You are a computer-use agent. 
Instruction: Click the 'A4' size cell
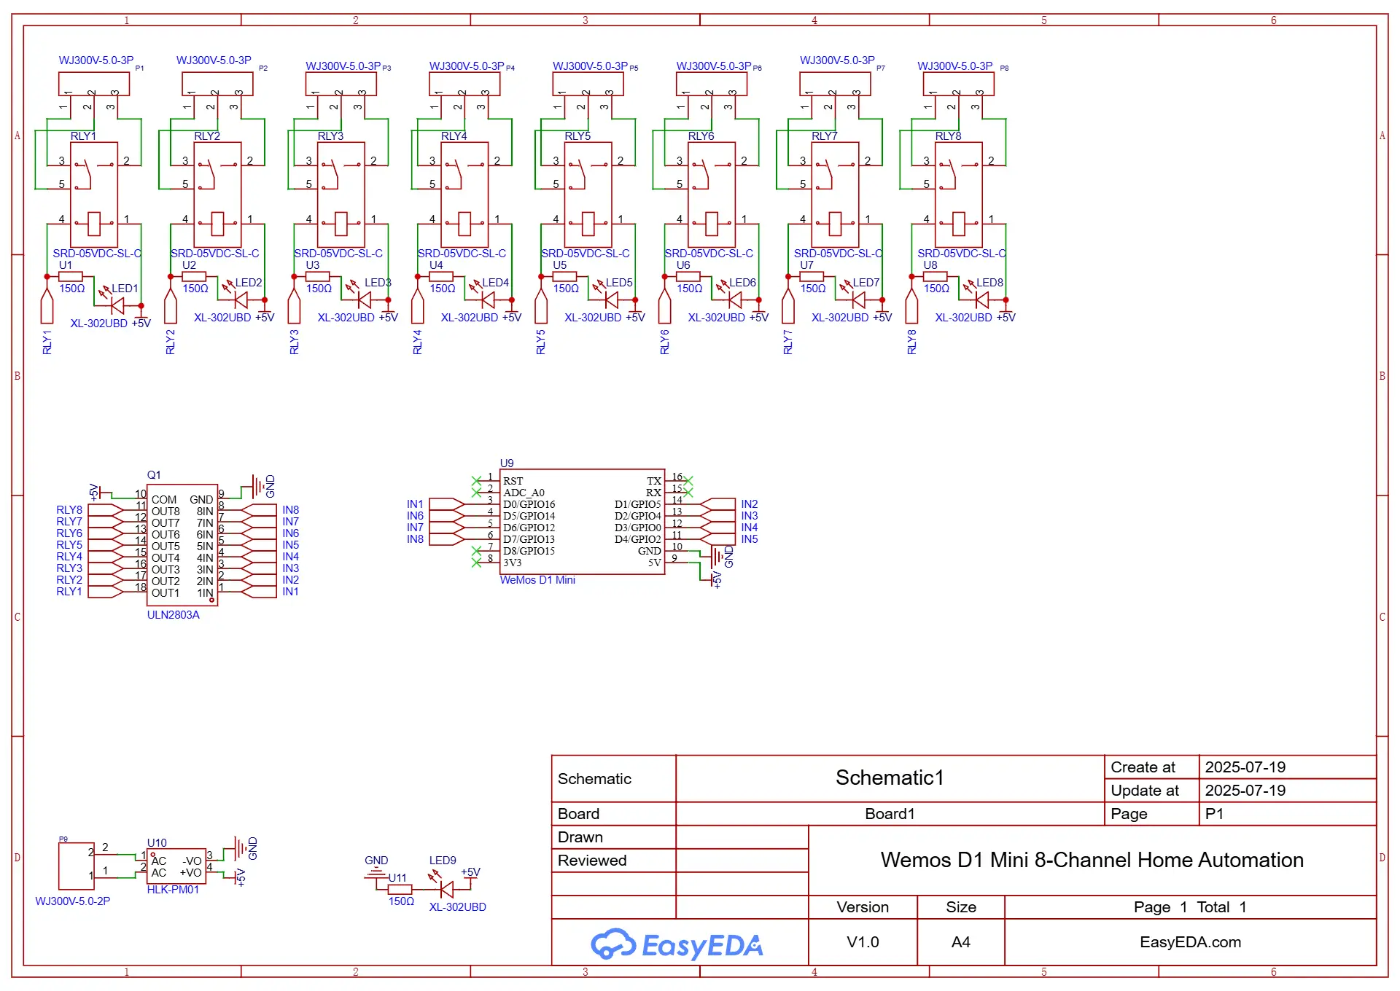pyautogui.click(x=960, y=942)
